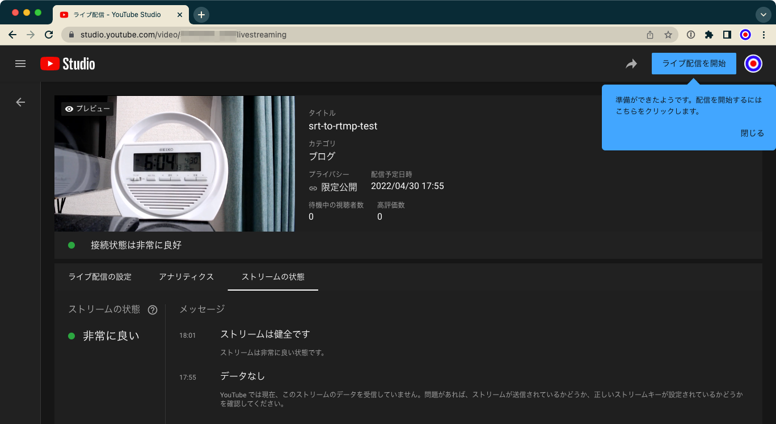Open Chrome's three-dot menu
The width and height of the screenshot is (776, 424).
764,35
